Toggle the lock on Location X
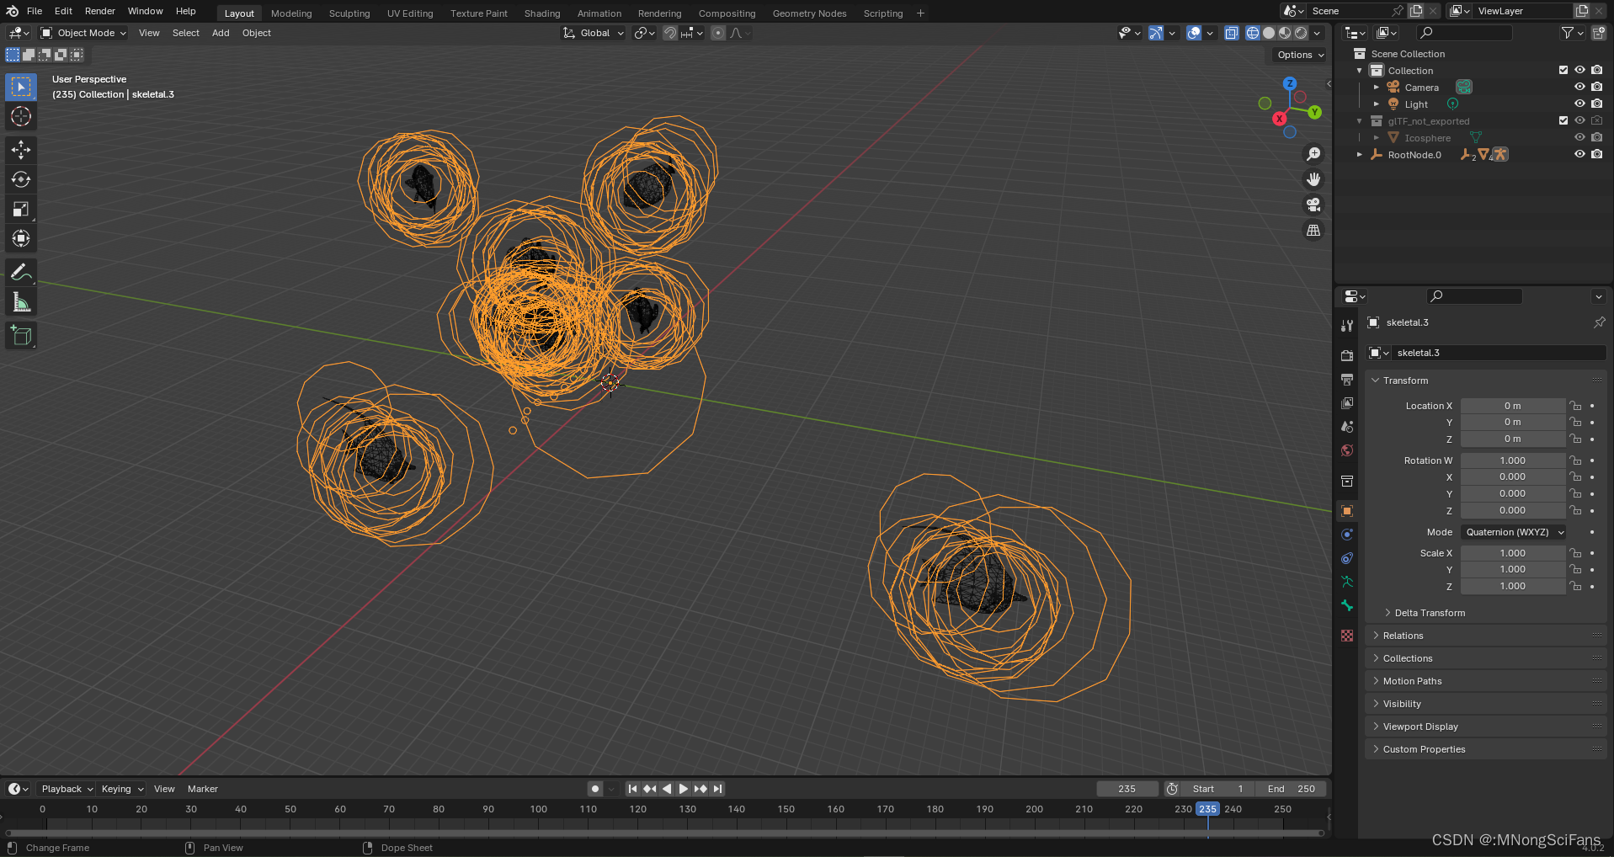This screenshot has width=1614, height=857. [1575, 406]
